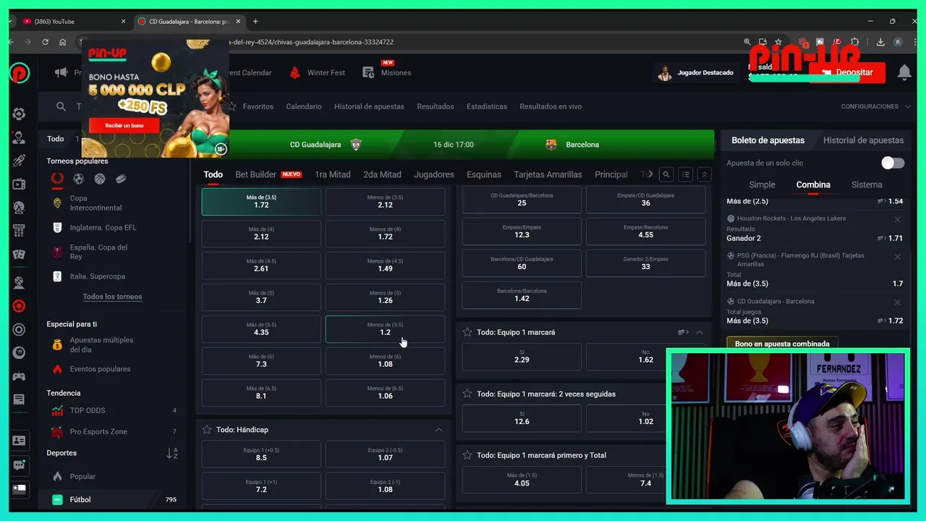Pick Equipo 1 (+0.5) handicap at 8.5
Viewport: 926px width, 521px height.
coord(261,454)
